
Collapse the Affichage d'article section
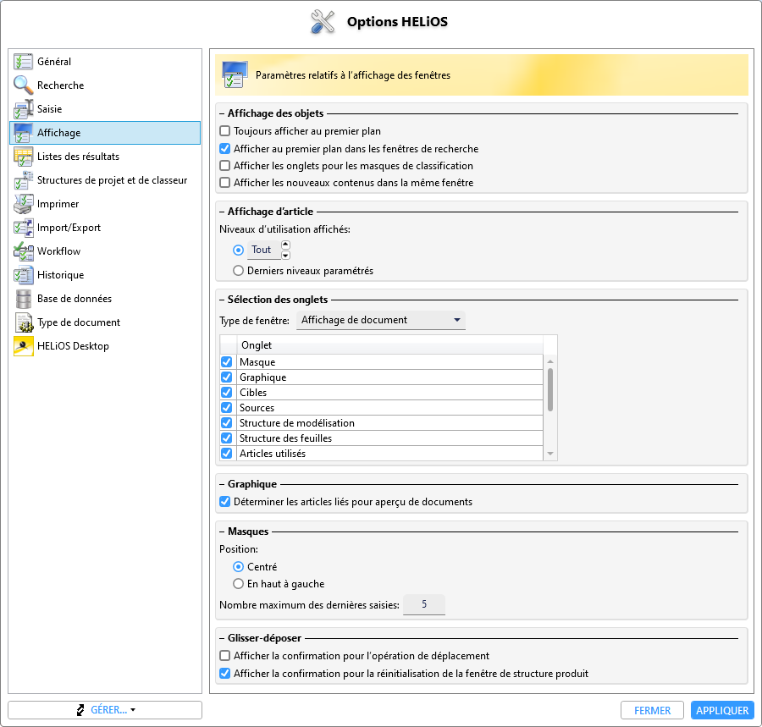(x=222, y=212)
